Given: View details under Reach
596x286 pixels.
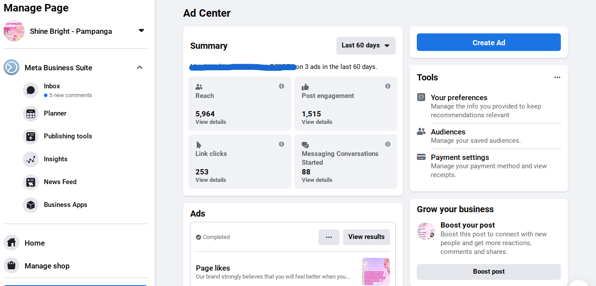Looking at the screenshot, I should (211, 122).
